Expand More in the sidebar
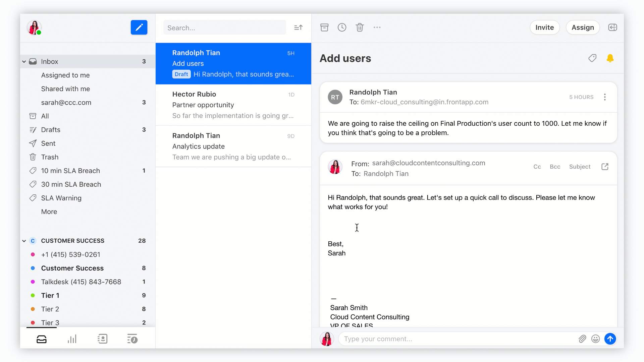Image resolution: width=644 pixels, height=362 pixels. (49, 212)
